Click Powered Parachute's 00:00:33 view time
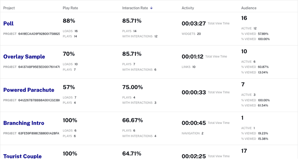The width and height of the screenshot is (298, 159). 194,92
